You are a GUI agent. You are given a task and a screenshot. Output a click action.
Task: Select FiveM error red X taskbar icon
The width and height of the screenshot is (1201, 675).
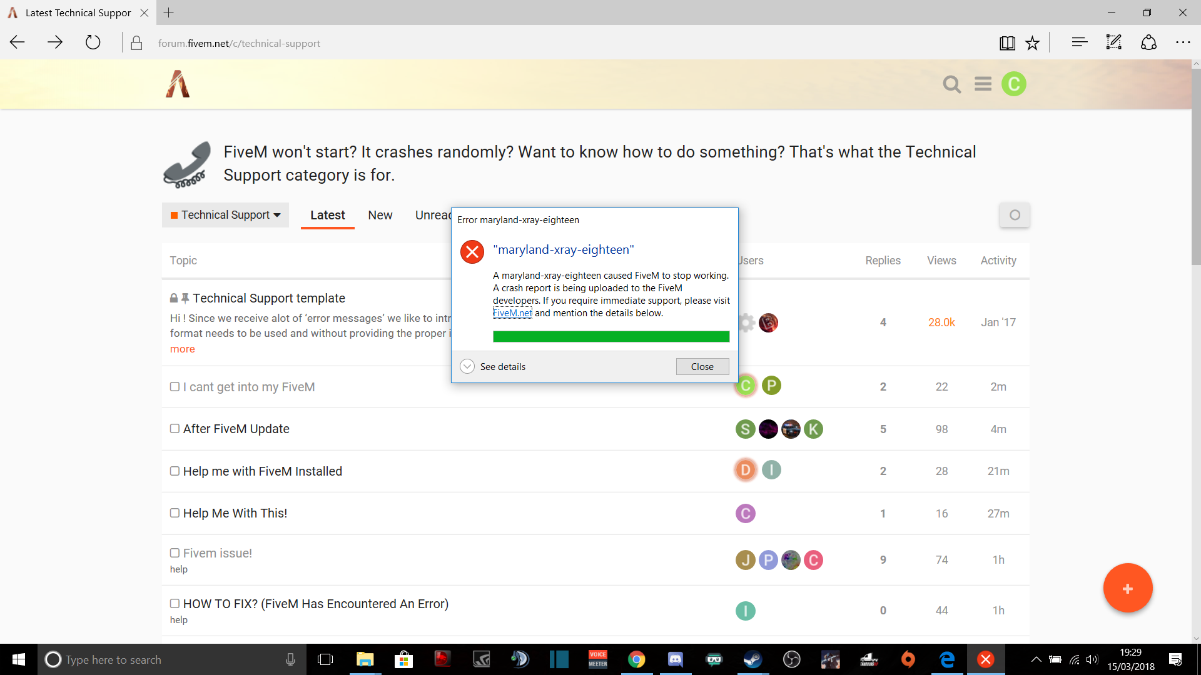986,659
